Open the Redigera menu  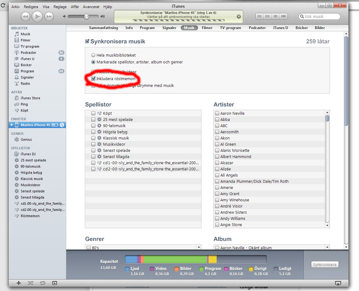pyautogui.click(x=31, y=6)
